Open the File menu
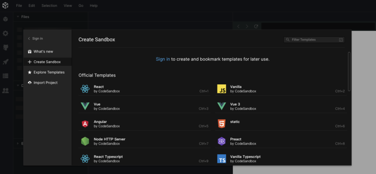Image resolution: width=376 pixels, height=174 pixels. 19,6
